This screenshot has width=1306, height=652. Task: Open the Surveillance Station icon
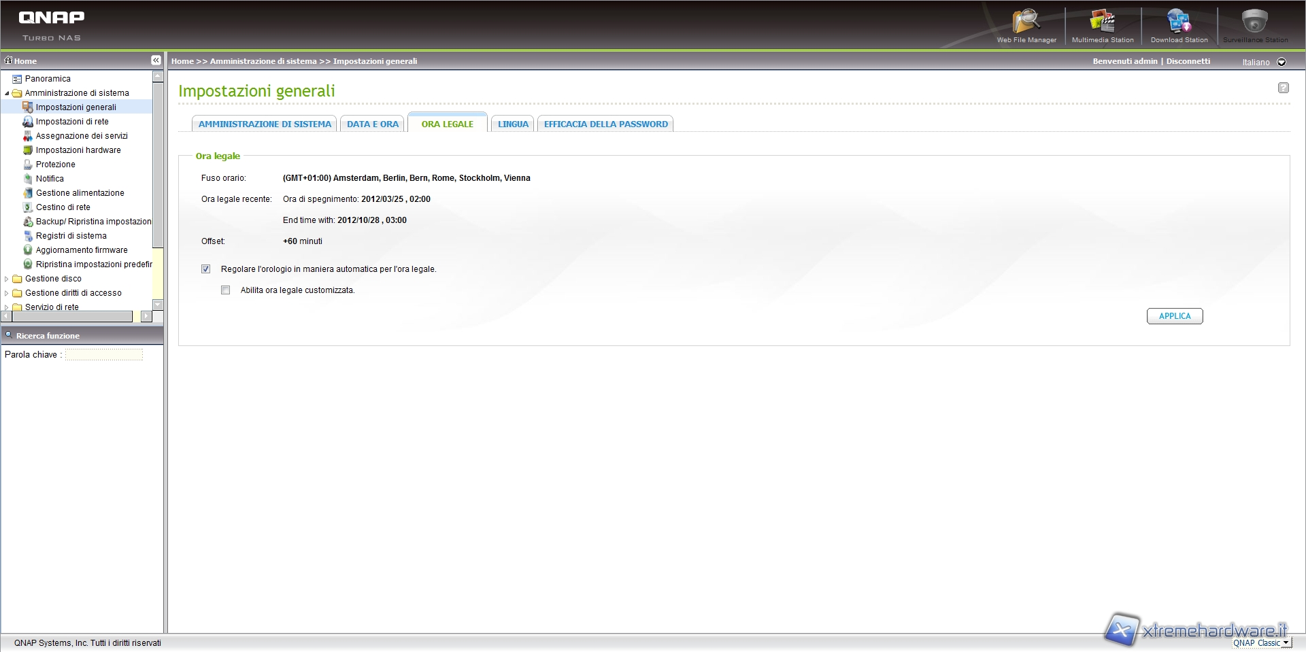pos(1255,22)
